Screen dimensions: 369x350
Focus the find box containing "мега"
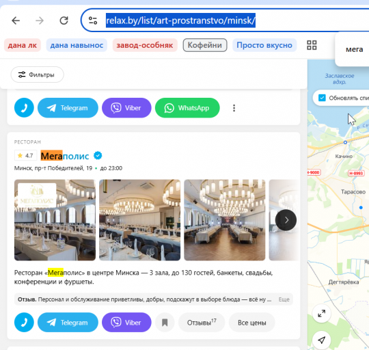(354, 49)
